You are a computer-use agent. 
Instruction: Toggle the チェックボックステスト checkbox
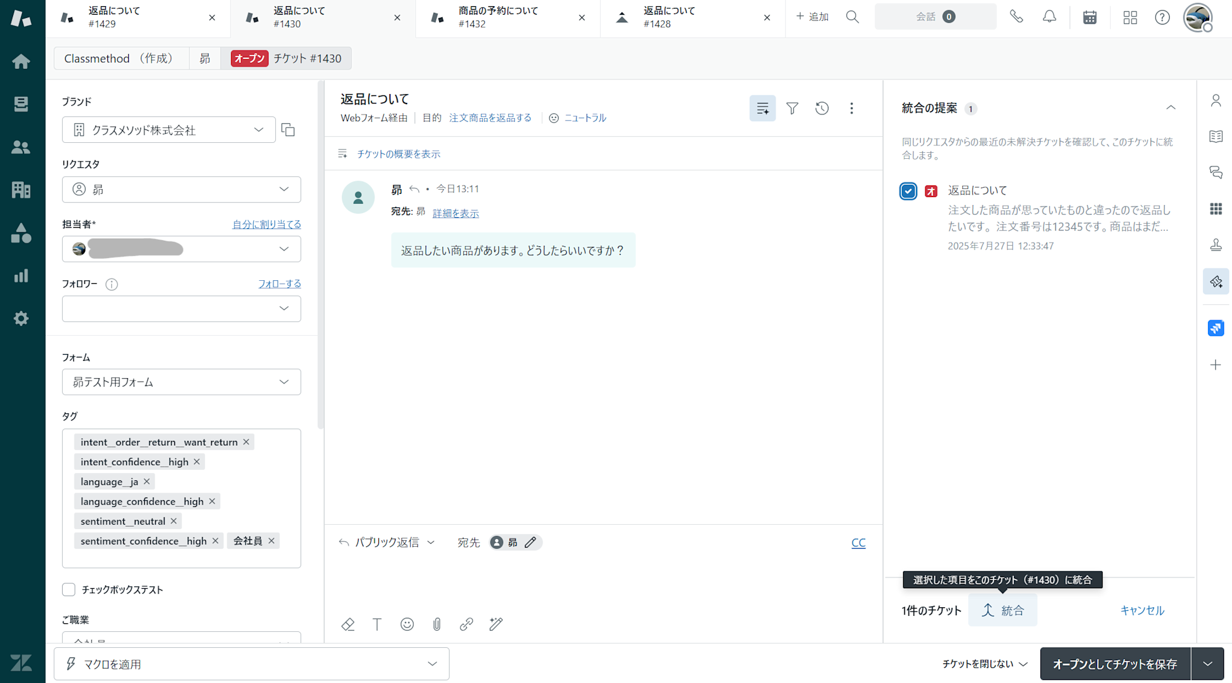pos(69,590)
